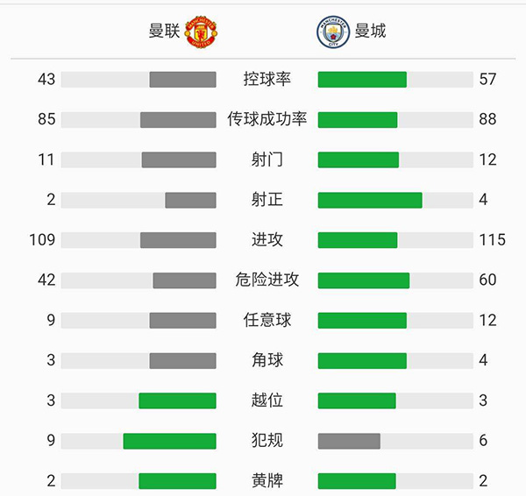Click Manchester United's gray 射正 bar

point(190,200)
